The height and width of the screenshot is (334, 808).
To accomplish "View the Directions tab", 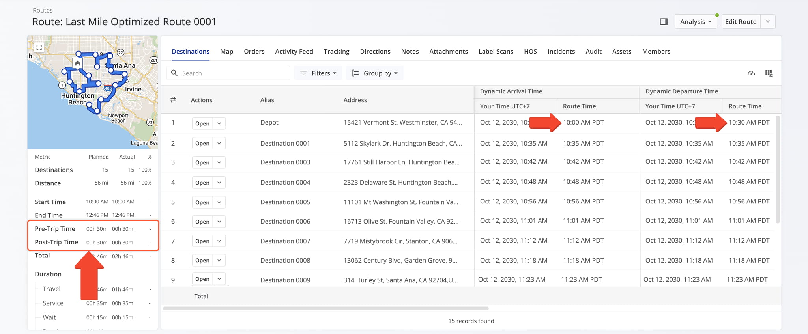I will point(375,52).
